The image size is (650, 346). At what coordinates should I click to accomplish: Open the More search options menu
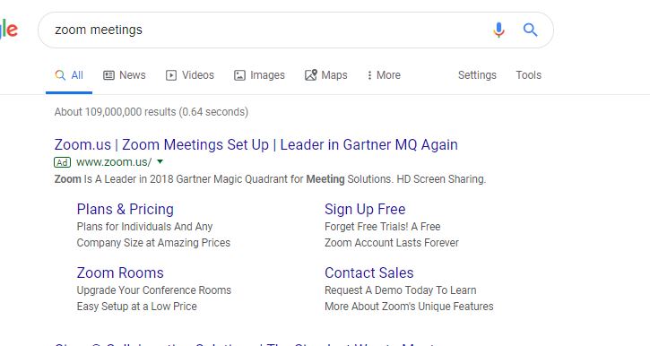[384, 75]
